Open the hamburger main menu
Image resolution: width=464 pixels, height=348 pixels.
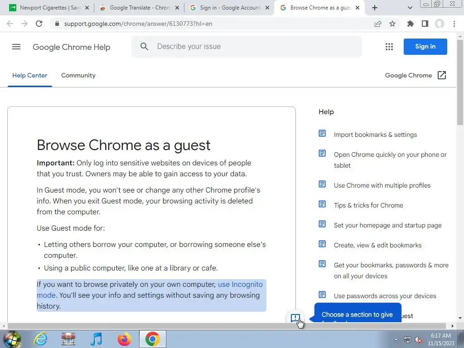click(x=16, y=47)
